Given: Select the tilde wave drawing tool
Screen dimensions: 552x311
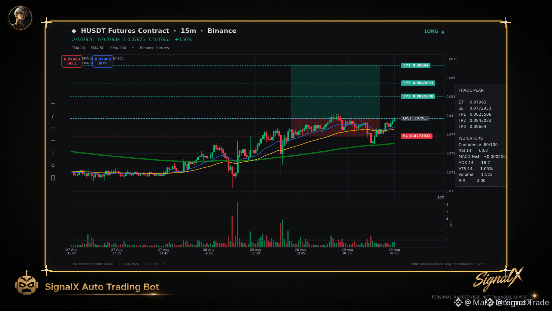Looking at the screenshot, I should (53, 140).
